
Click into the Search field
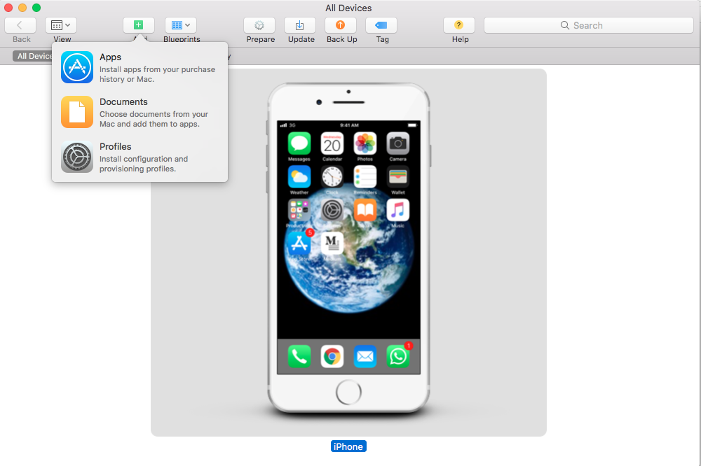coord(589,25)
